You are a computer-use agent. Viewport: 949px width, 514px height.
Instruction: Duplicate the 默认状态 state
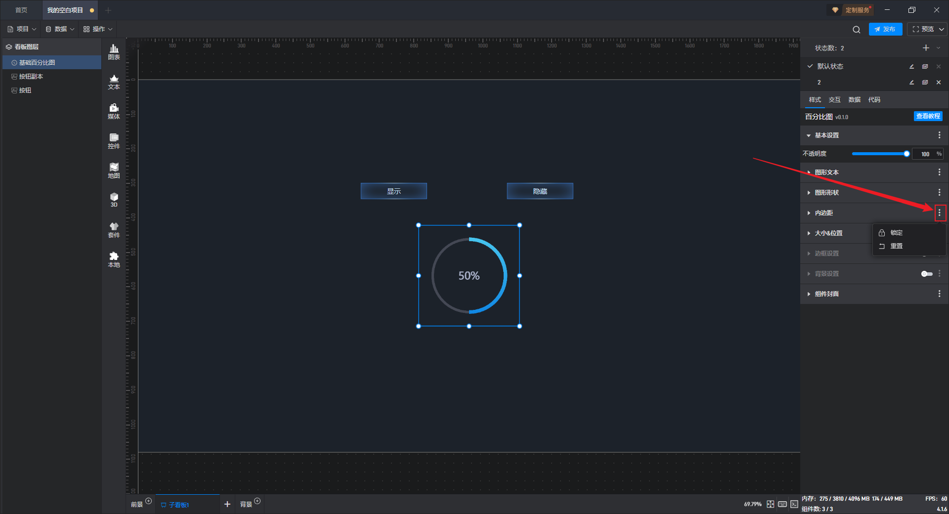(x=925, y=66)
